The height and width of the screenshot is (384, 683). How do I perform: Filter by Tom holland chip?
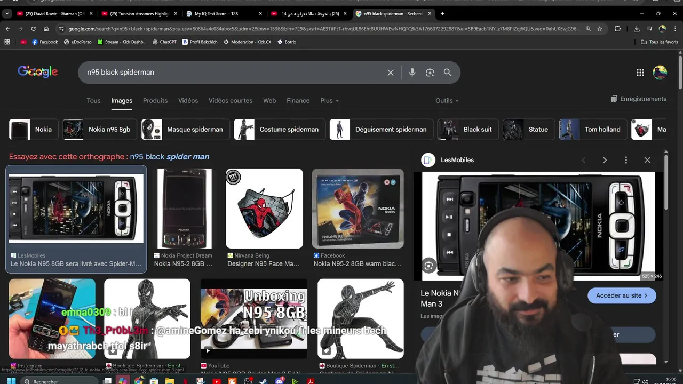(x=593, y=130)
